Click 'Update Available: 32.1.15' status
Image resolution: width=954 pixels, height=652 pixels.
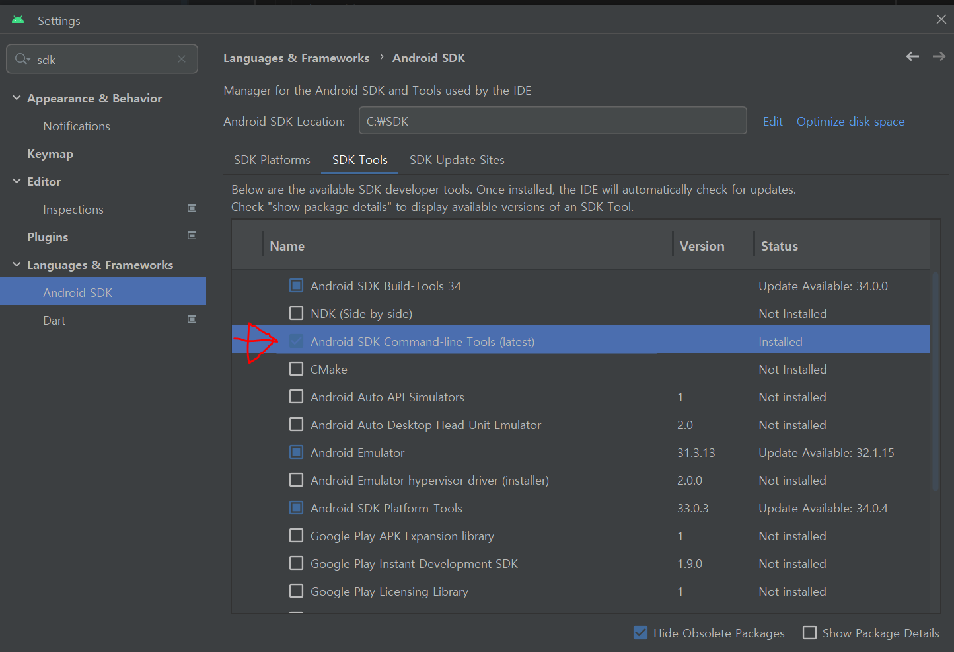[x=826, y=452]
